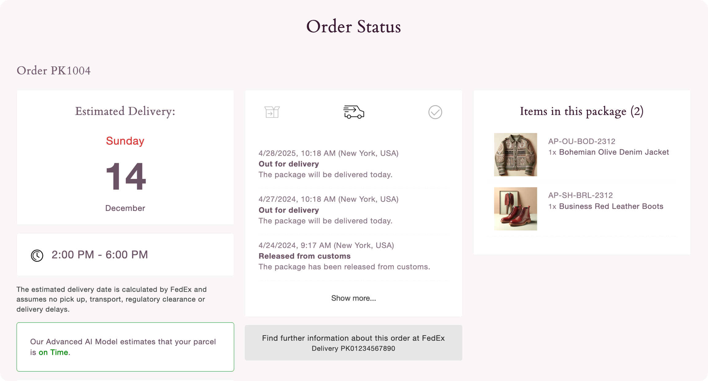Expand the tracking history via Show more
This screenshot has height=381, width=708.
click(353, 298)
